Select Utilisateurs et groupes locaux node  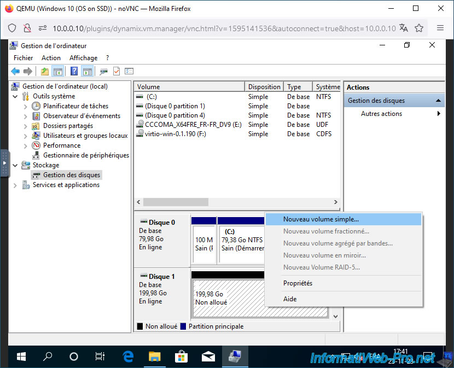click(x=85, y=136)
